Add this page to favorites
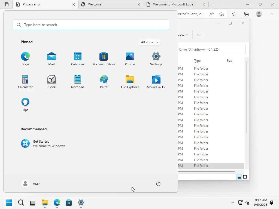 tap(221, 14)
